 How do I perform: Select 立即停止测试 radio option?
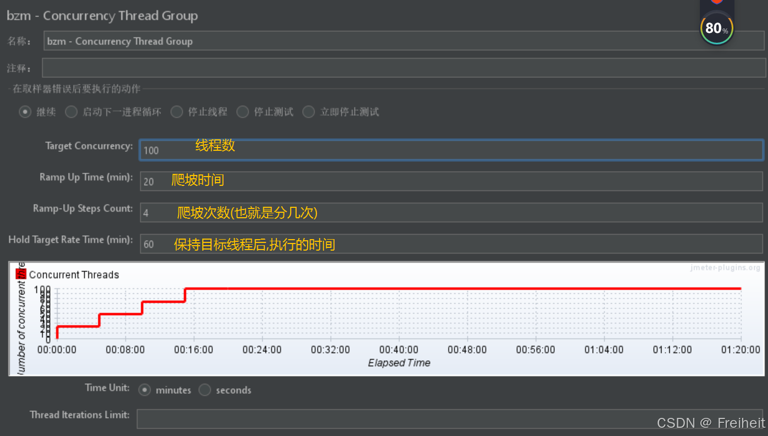click(x=308, y=112)
